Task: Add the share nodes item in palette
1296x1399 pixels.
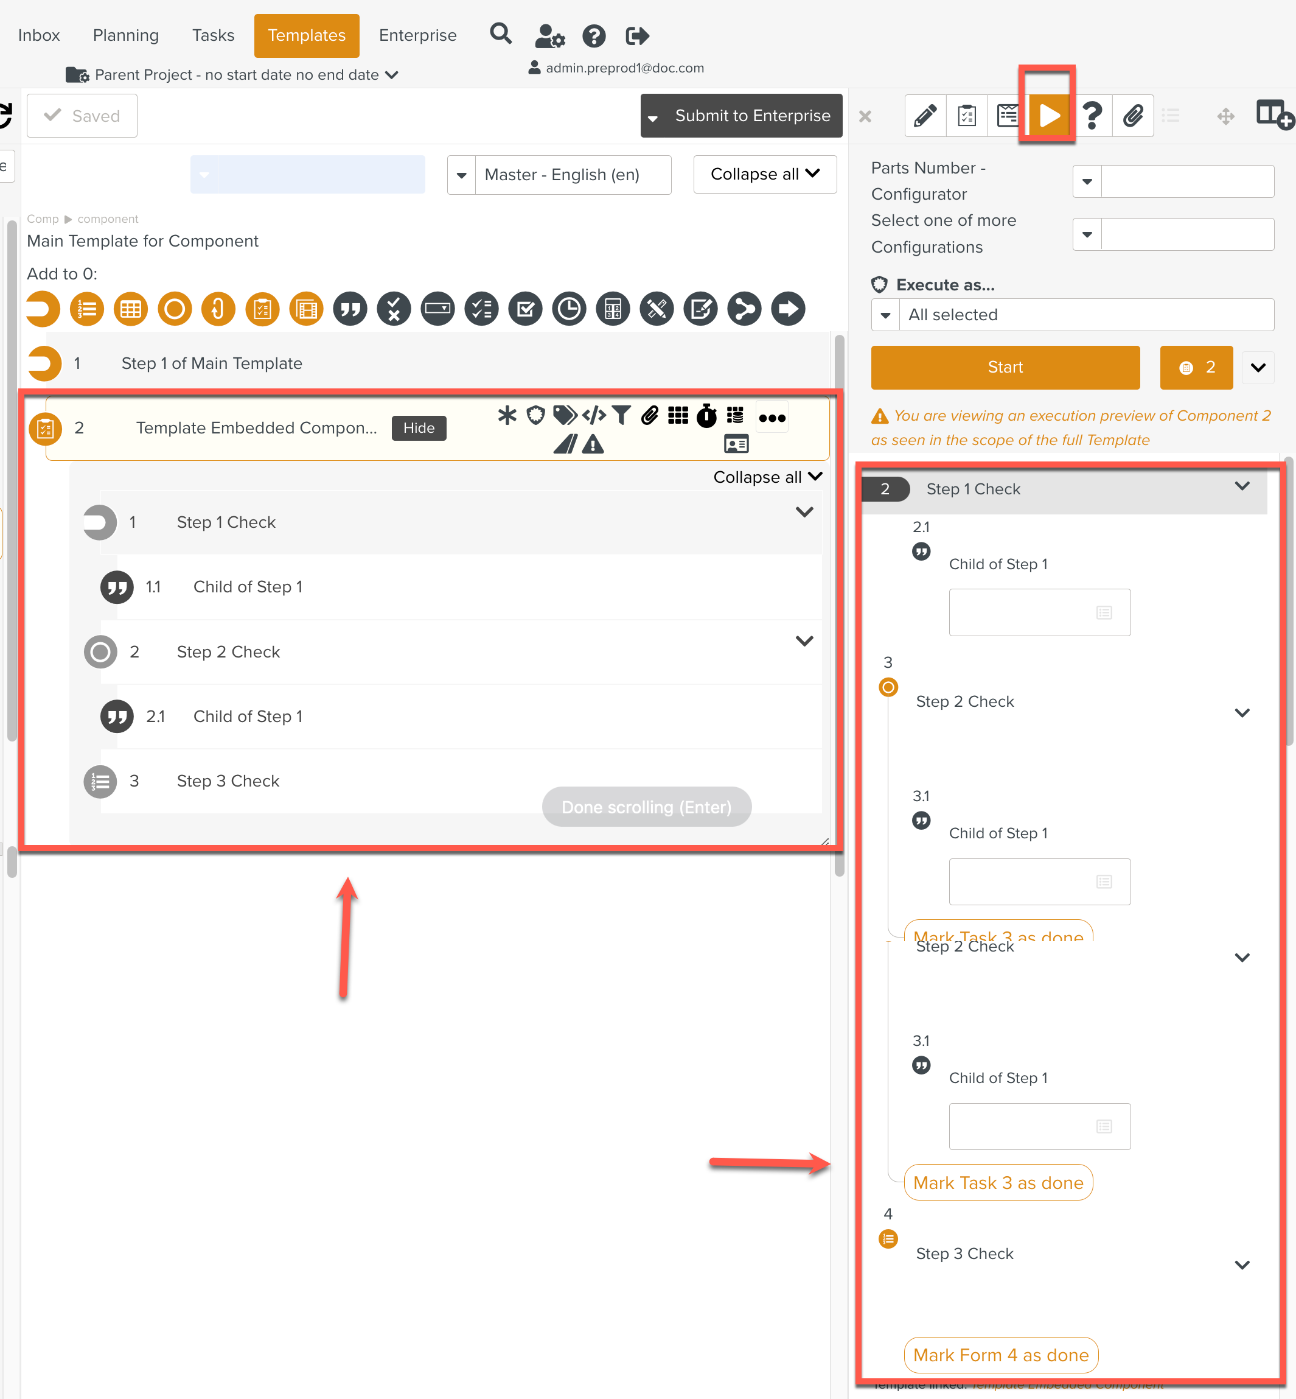Action: pyautogui.click(x=745, y=309)
